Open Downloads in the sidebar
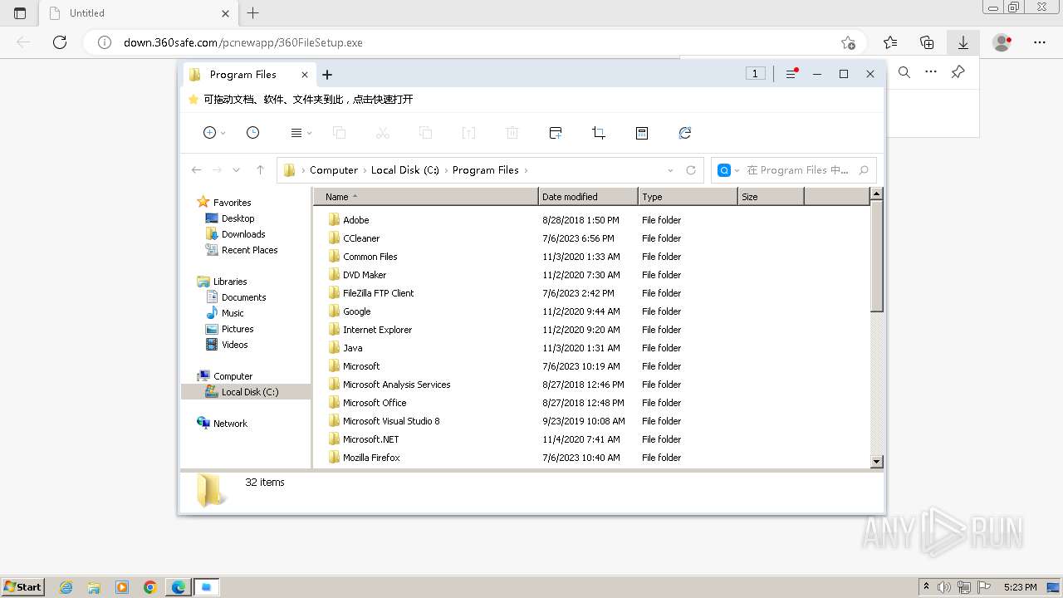Image resolution: width=1063 pixels, height=598 pixels. coord(243,234)
